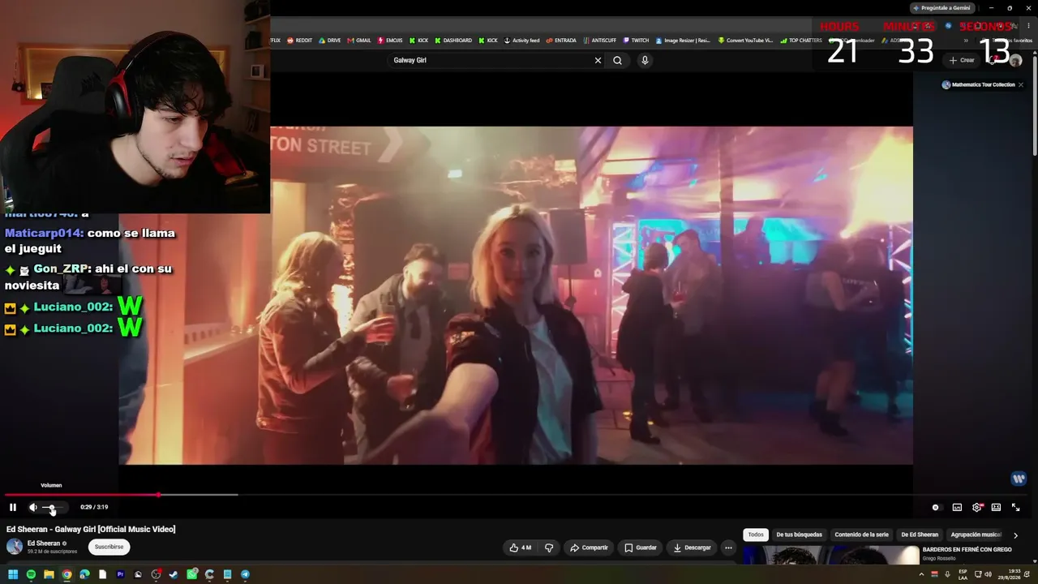
Task: Run the search with the magnifier button
Action: point(618,60)
